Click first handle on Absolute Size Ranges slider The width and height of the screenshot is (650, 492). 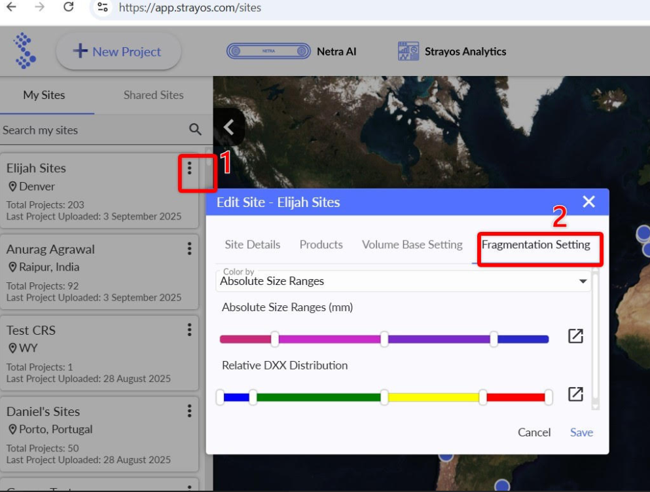[x=275, y=339]
